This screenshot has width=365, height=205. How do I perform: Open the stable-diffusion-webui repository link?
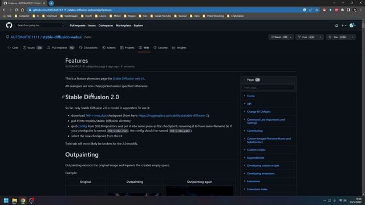[62, 37]
